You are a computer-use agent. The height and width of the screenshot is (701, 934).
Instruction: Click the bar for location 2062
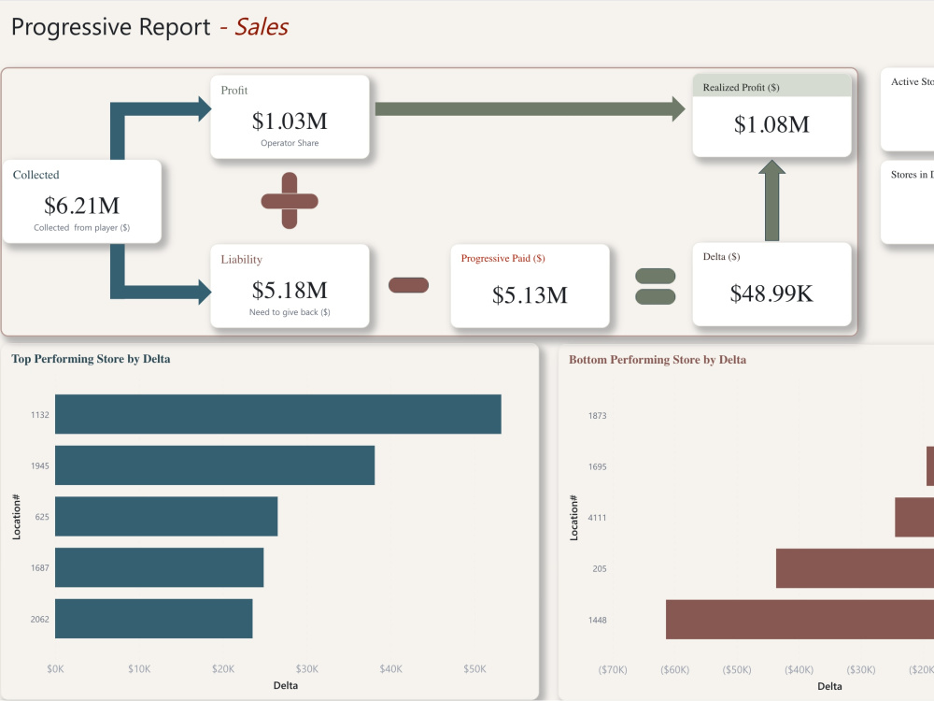[x=154, y=619]
